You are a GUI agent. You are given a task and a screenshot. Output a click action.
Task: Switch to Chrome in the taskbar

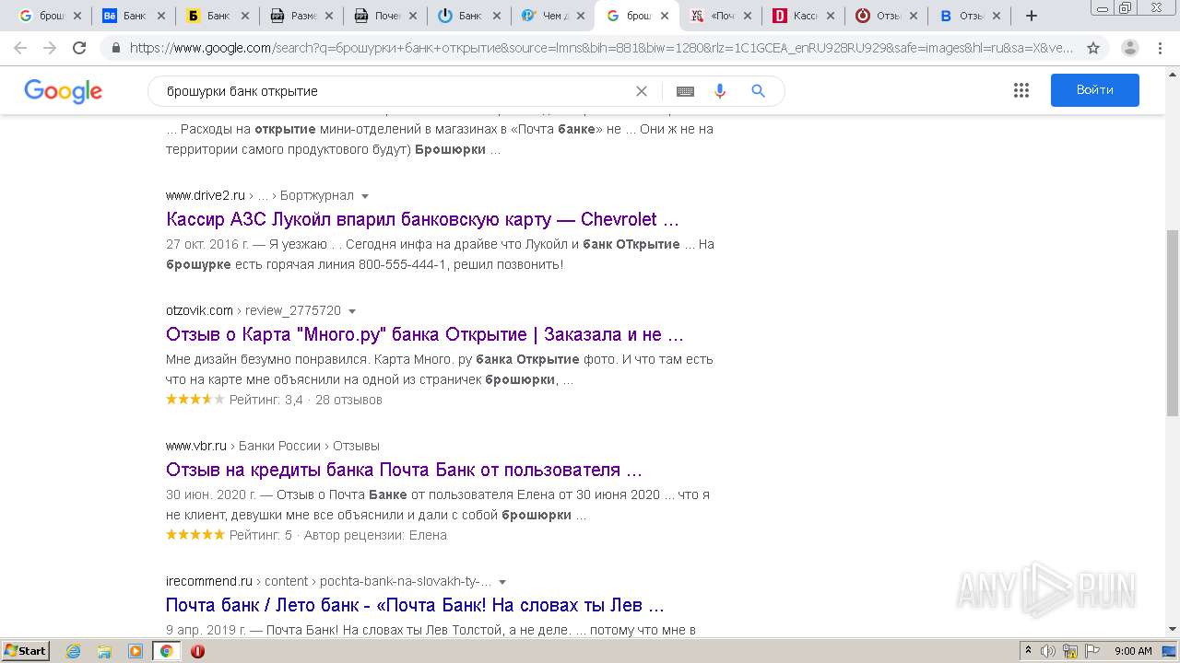(166, 651)
